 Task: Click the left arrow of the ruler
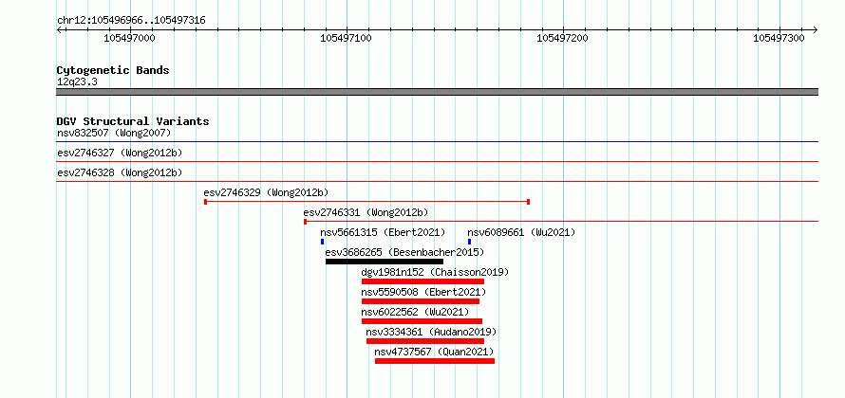click(59, 29)
